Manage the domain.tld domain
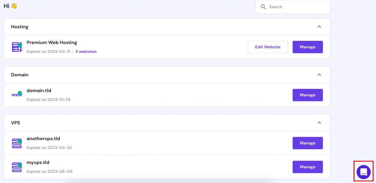 coord(307,95)
